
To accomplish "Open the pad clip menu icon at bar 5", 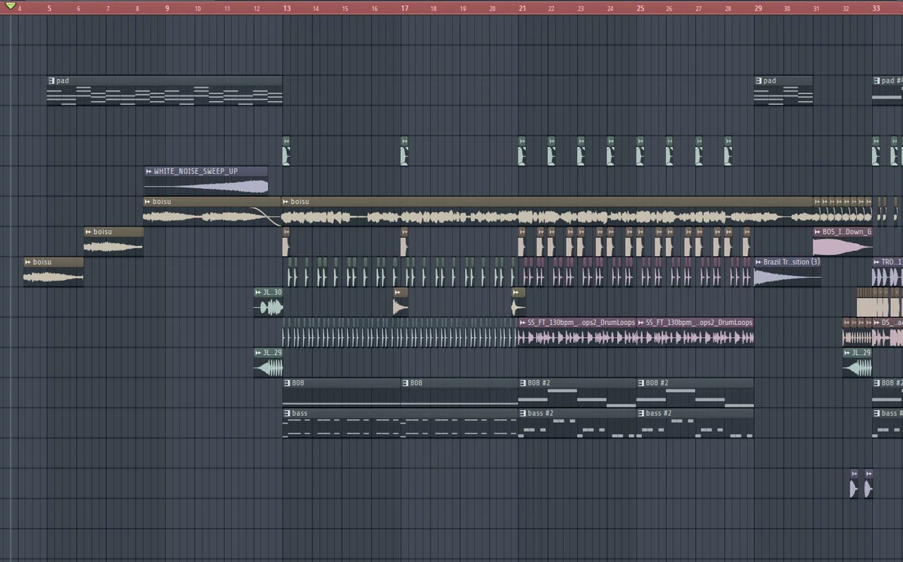I will [51, 81].
